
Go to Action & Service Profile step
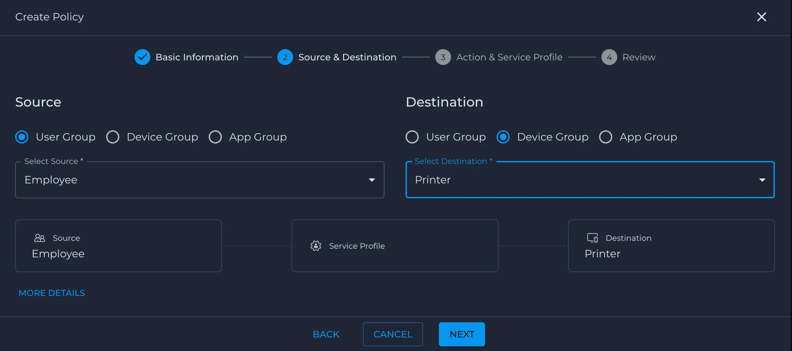tap(509, 57)
